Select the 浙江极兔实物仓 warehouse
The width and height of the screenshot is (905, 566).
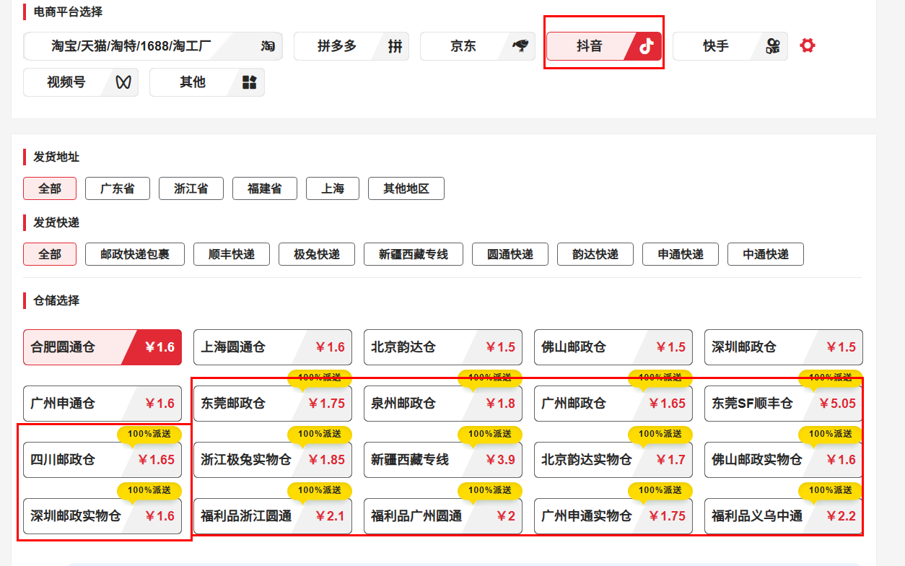(273, 460)
